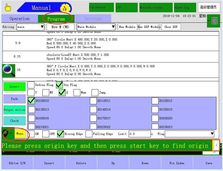The height and width of the screenshot is (171, 223).
Task: Open the Flag dropdown list
Action: point(190,134)
